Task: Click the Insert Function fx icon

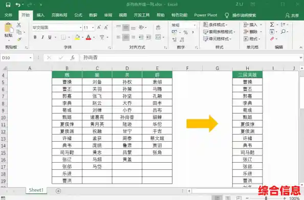Action: (x=73, y=58)
